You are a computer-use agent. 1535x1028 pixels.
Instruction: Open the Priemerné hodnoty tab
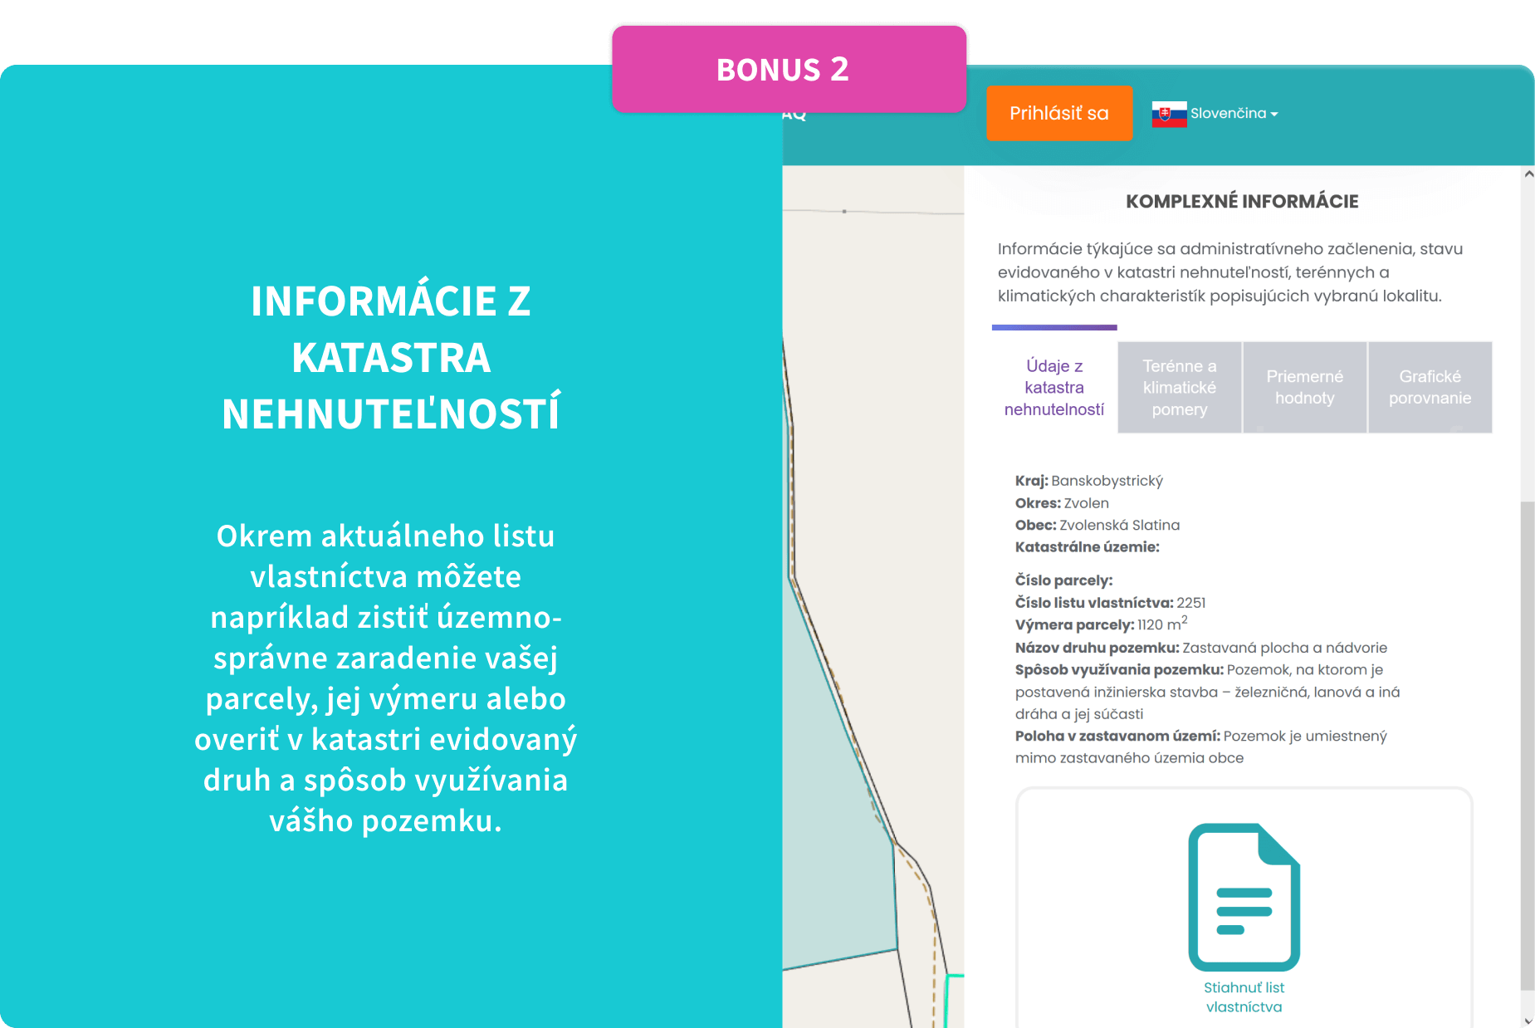click(x=1304, y=388)
